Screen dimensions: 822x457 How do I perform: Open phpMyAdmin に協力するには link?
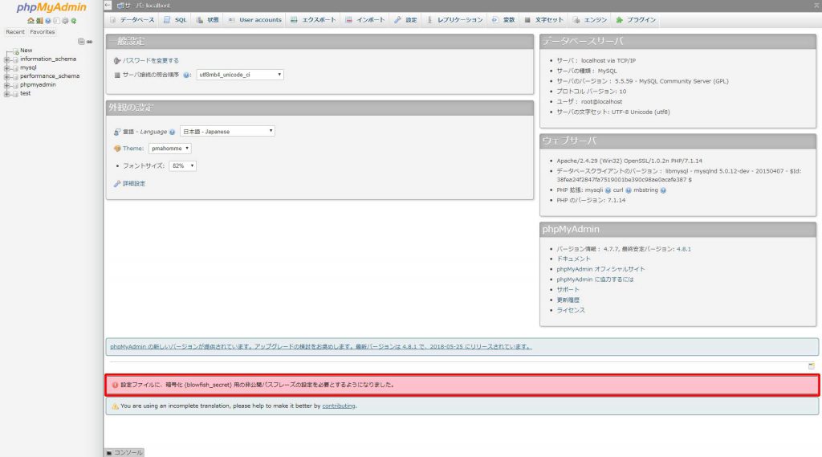[x=595, y=280]
